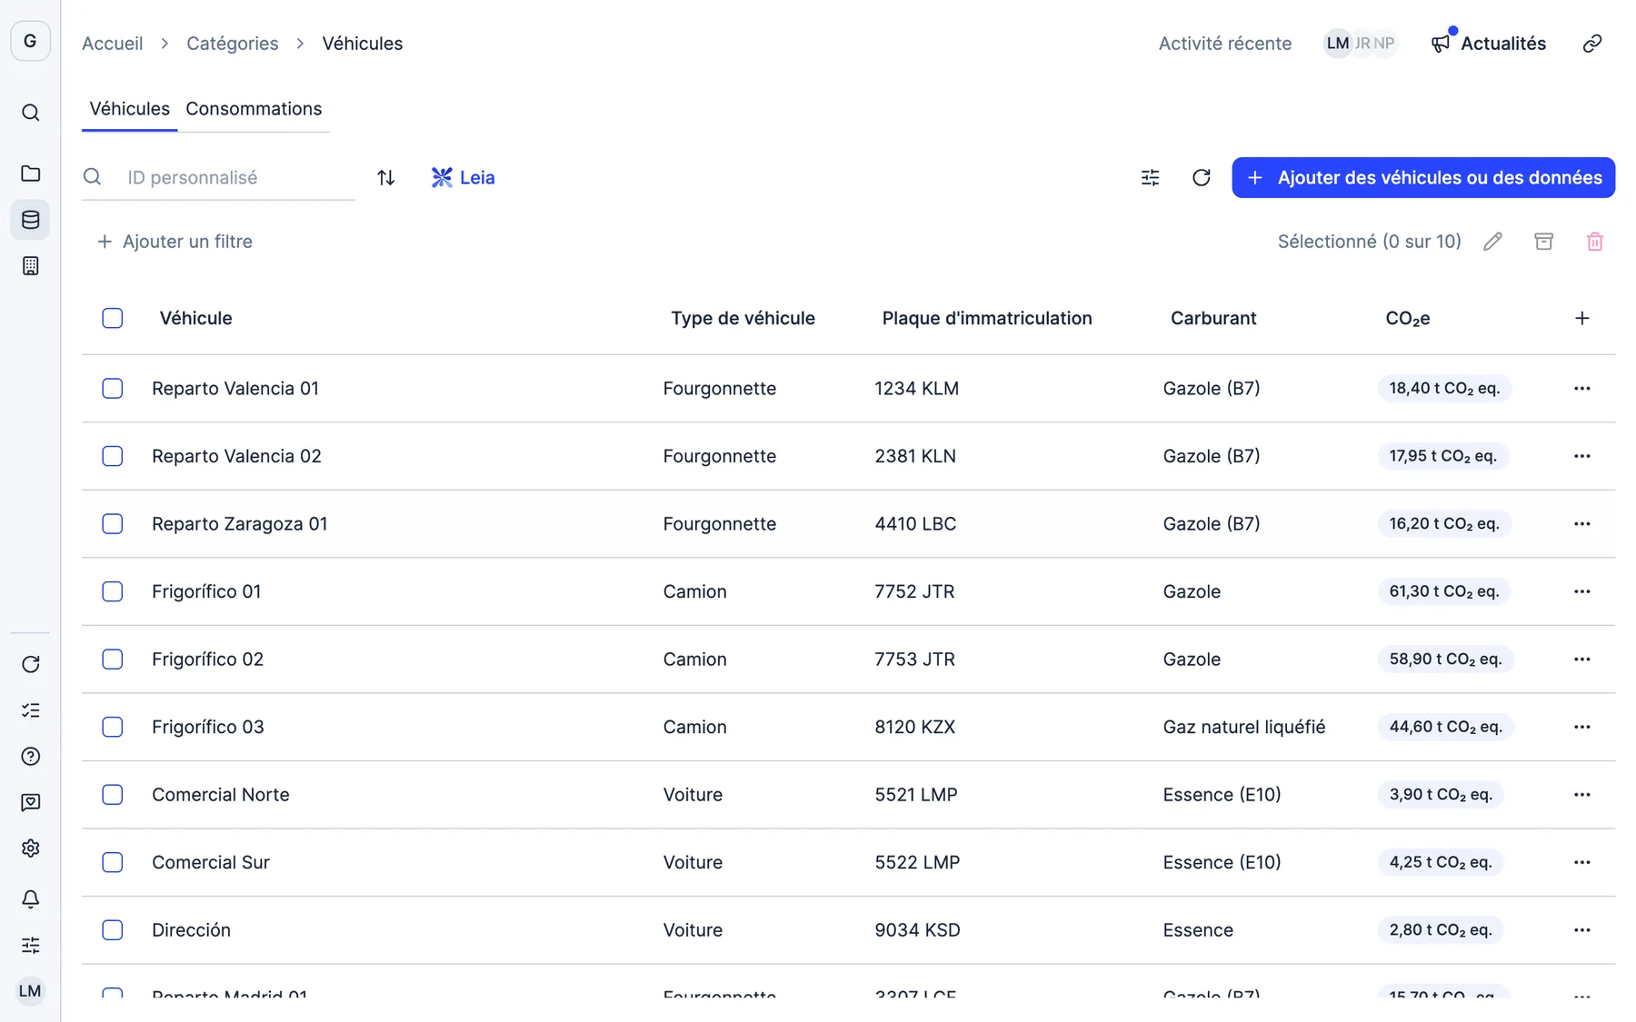
Task: Open Actualités news
Action: click(x=1488, y=44)
